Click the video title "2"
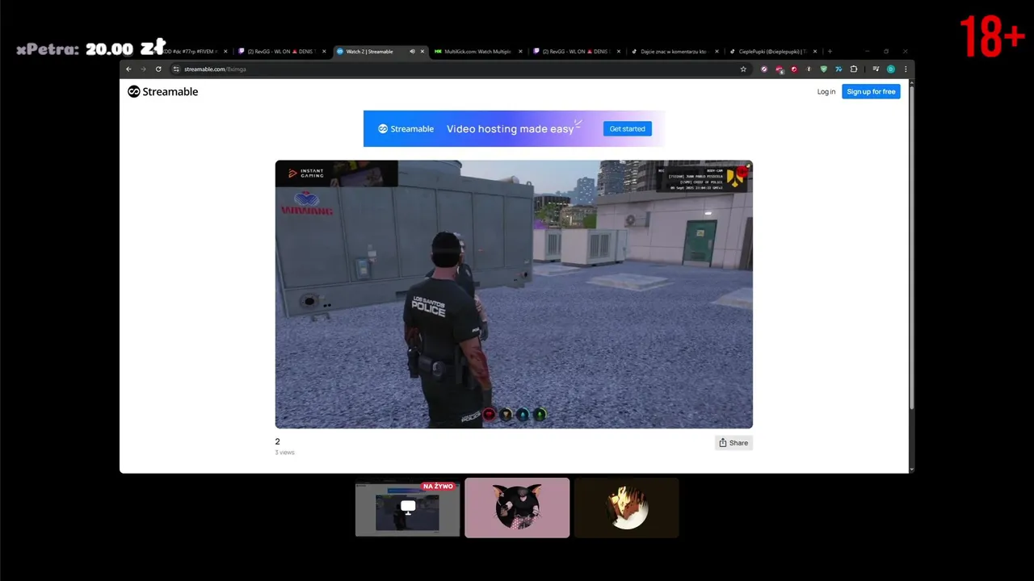Screen dimensions: 1034x581 point(278,442)
